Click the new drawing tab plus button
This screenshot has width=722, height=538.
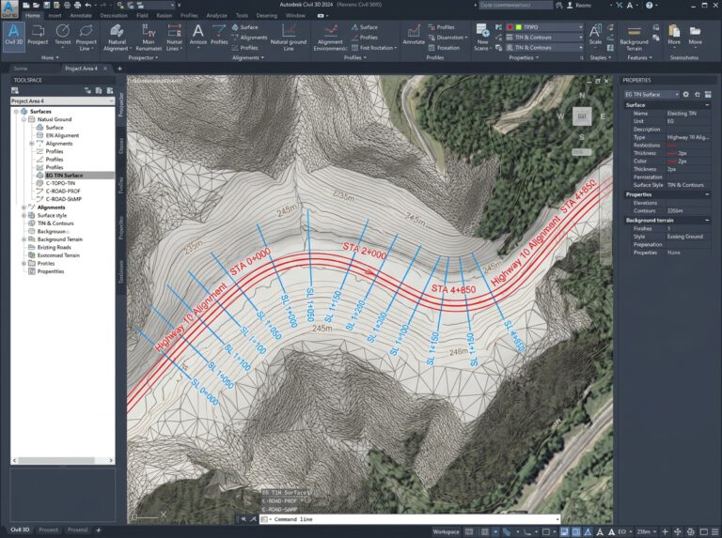pyautogui.click(x=119, y=69)
